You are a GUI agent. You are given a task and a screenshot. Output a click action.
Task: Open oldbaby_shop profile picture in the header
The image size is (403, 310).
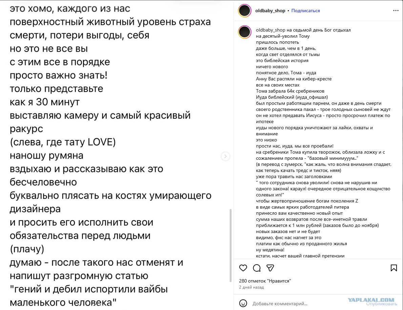[245, 11]
